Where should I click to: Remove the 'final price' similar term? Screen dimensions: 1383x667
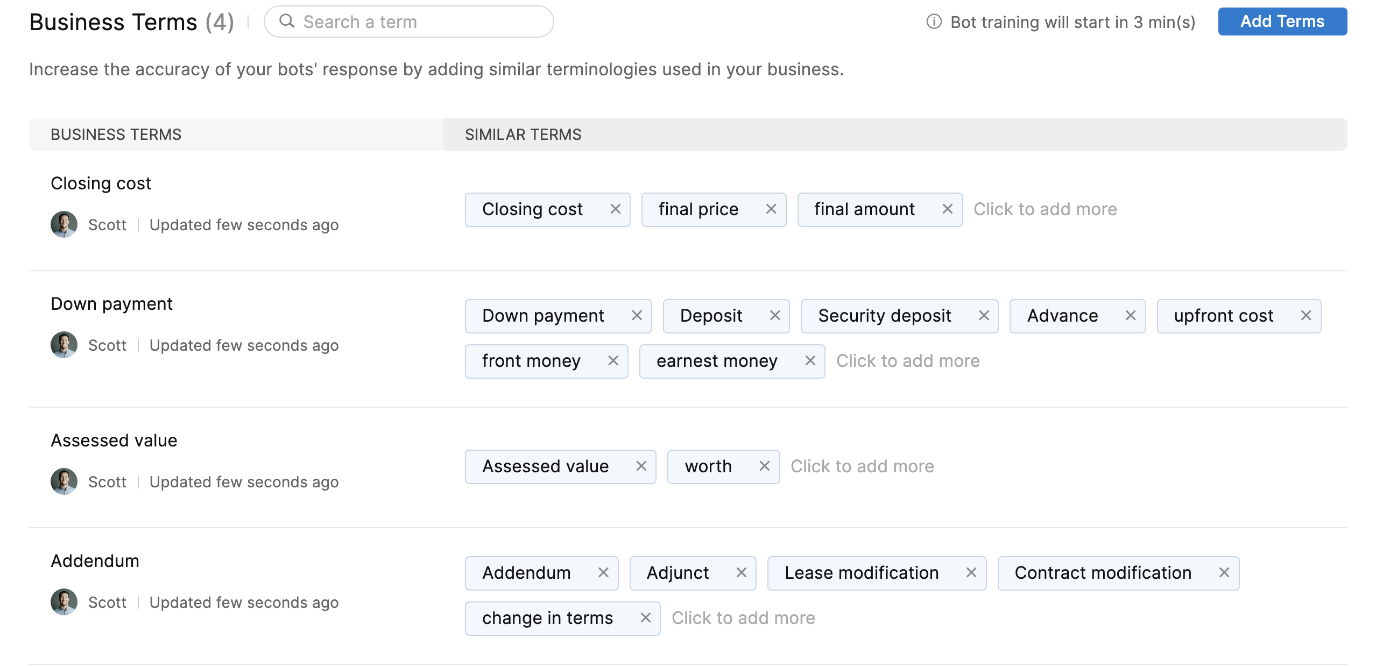[771, 209]
